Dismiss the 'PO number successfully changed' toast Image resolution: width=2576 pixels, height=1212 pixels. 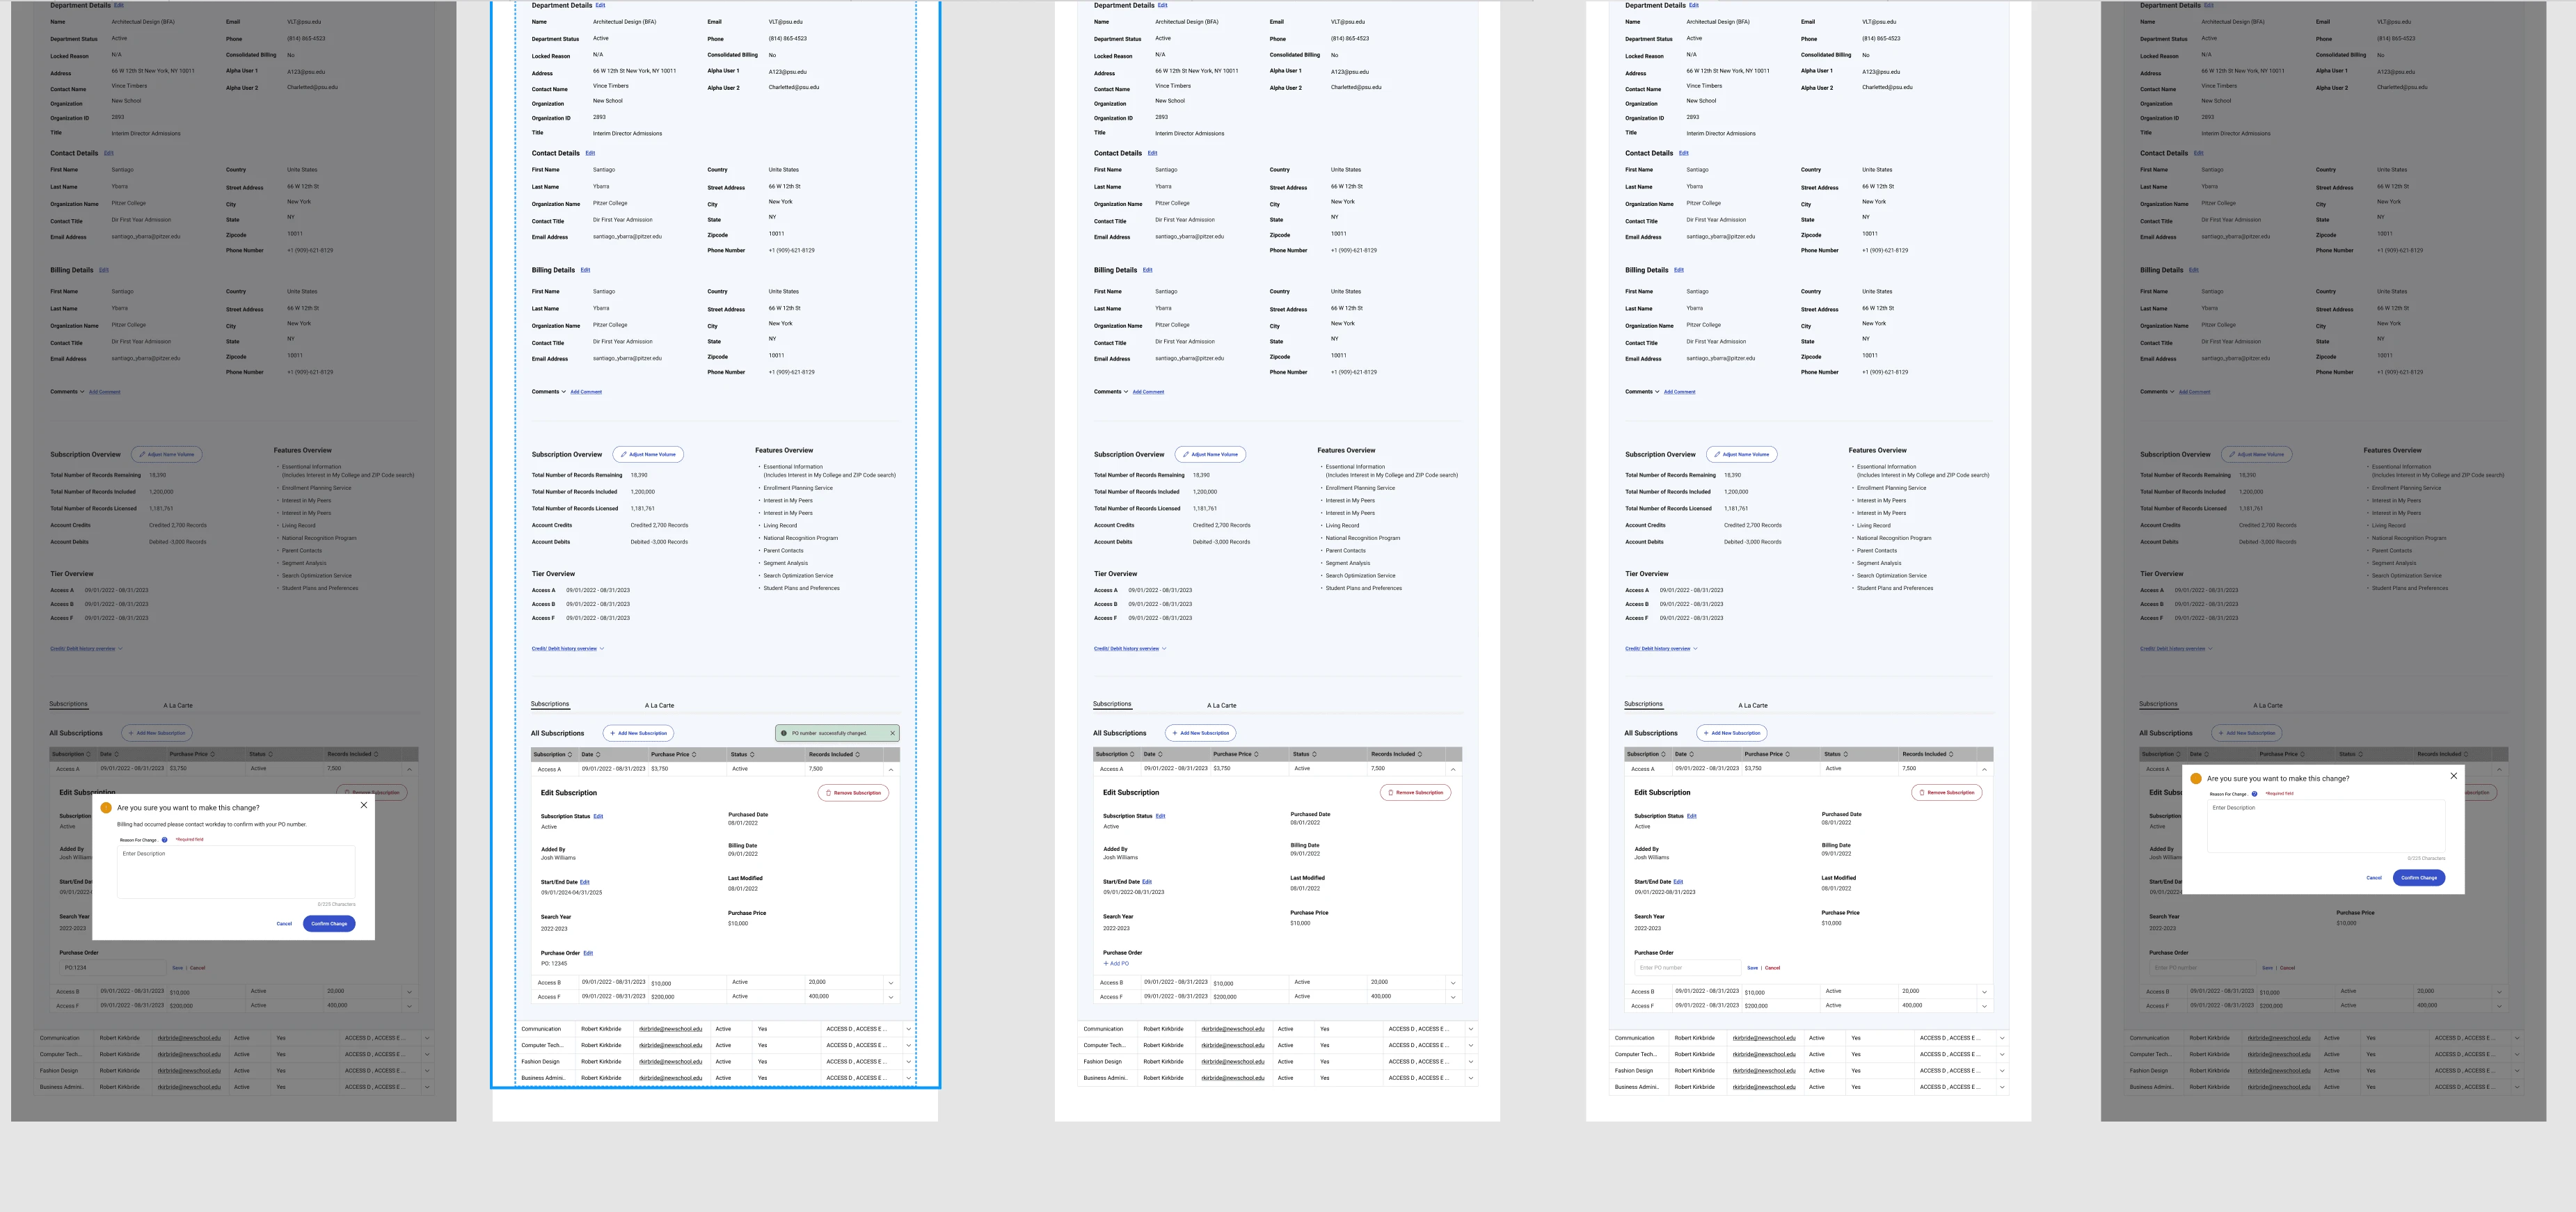(892, 733)
